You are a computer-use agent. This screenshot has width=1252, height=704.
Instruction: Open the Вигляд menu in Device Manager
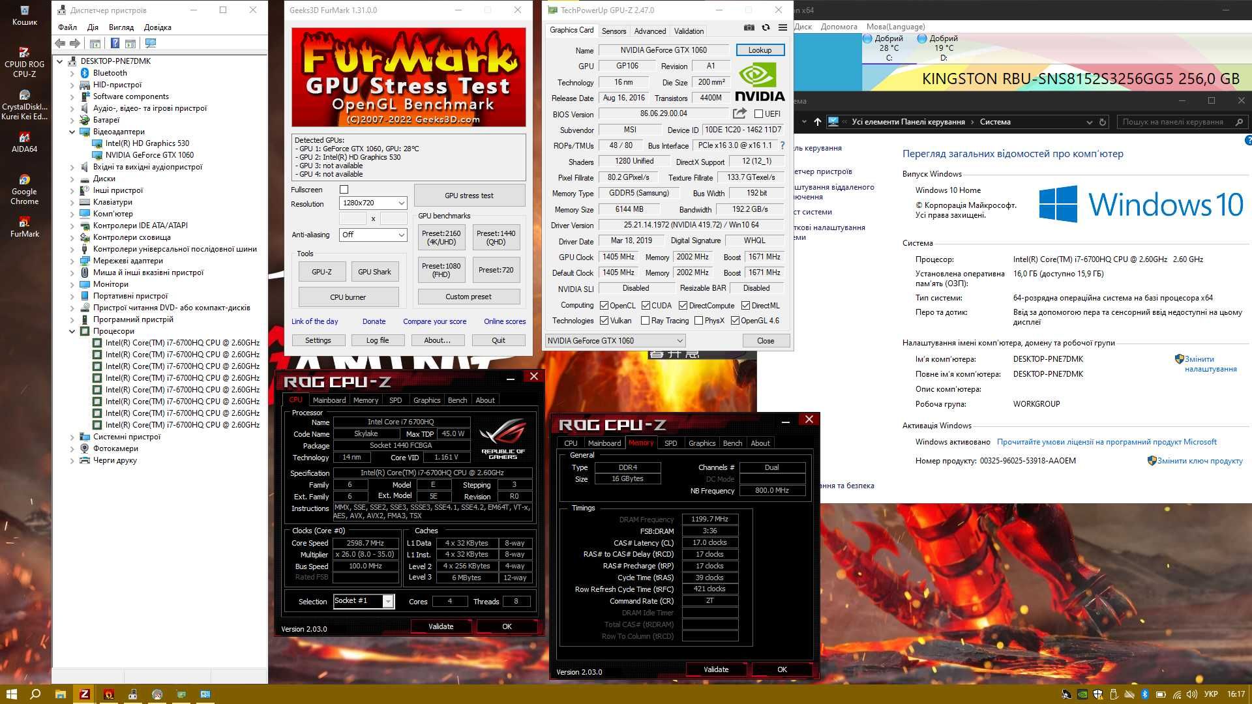(121, 27)
